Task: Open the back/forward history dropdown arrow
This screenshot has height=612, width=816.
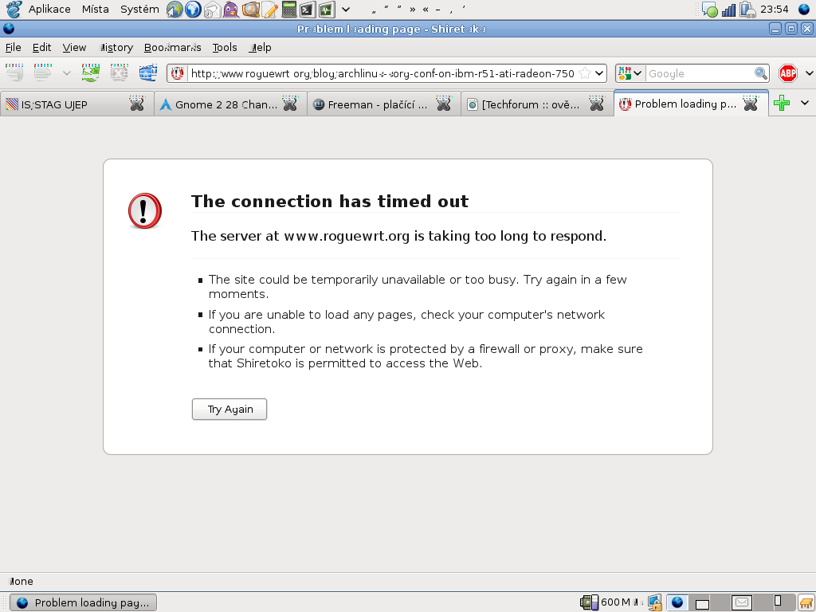Action: (x=67, y=73)
